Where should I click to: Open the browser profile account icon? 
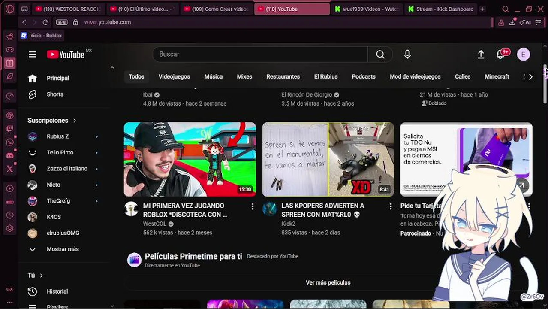(500, 22)
